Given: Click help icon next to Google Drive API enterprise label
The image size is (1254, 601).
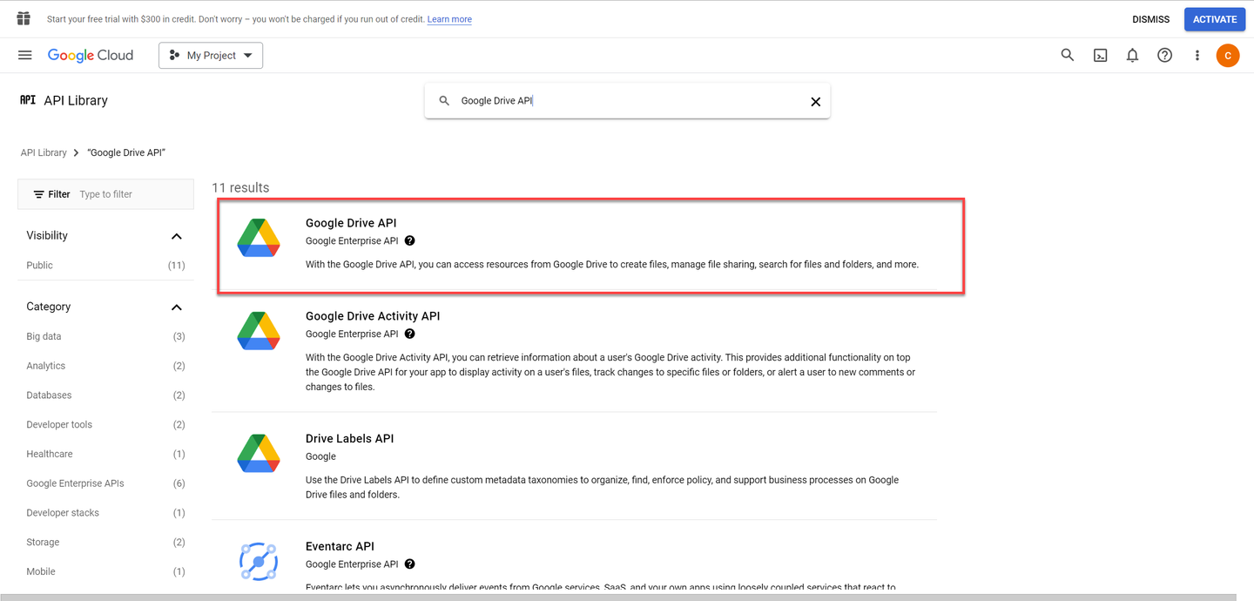Looking at the screenshot, I should (409, 240).
